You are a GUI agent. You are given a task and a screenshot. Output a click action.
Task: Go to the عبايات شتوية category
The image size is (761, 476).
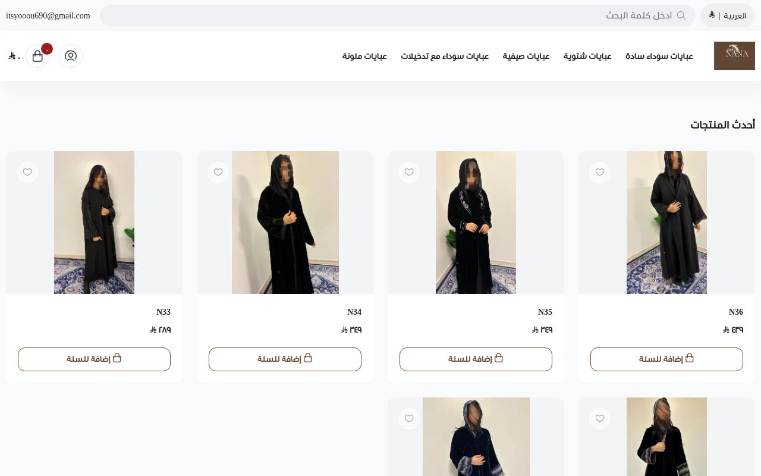[x=587, y=57]
